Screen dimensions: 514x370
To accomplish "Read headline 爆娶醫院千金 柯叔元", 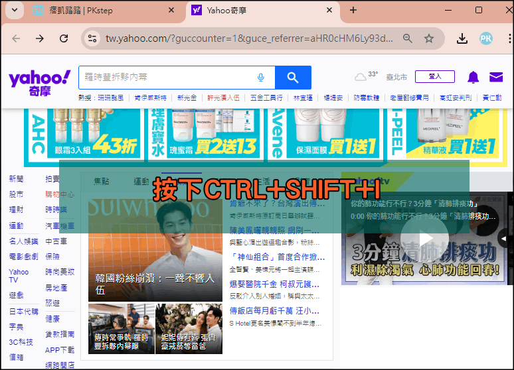I will [x=274, y=284].
